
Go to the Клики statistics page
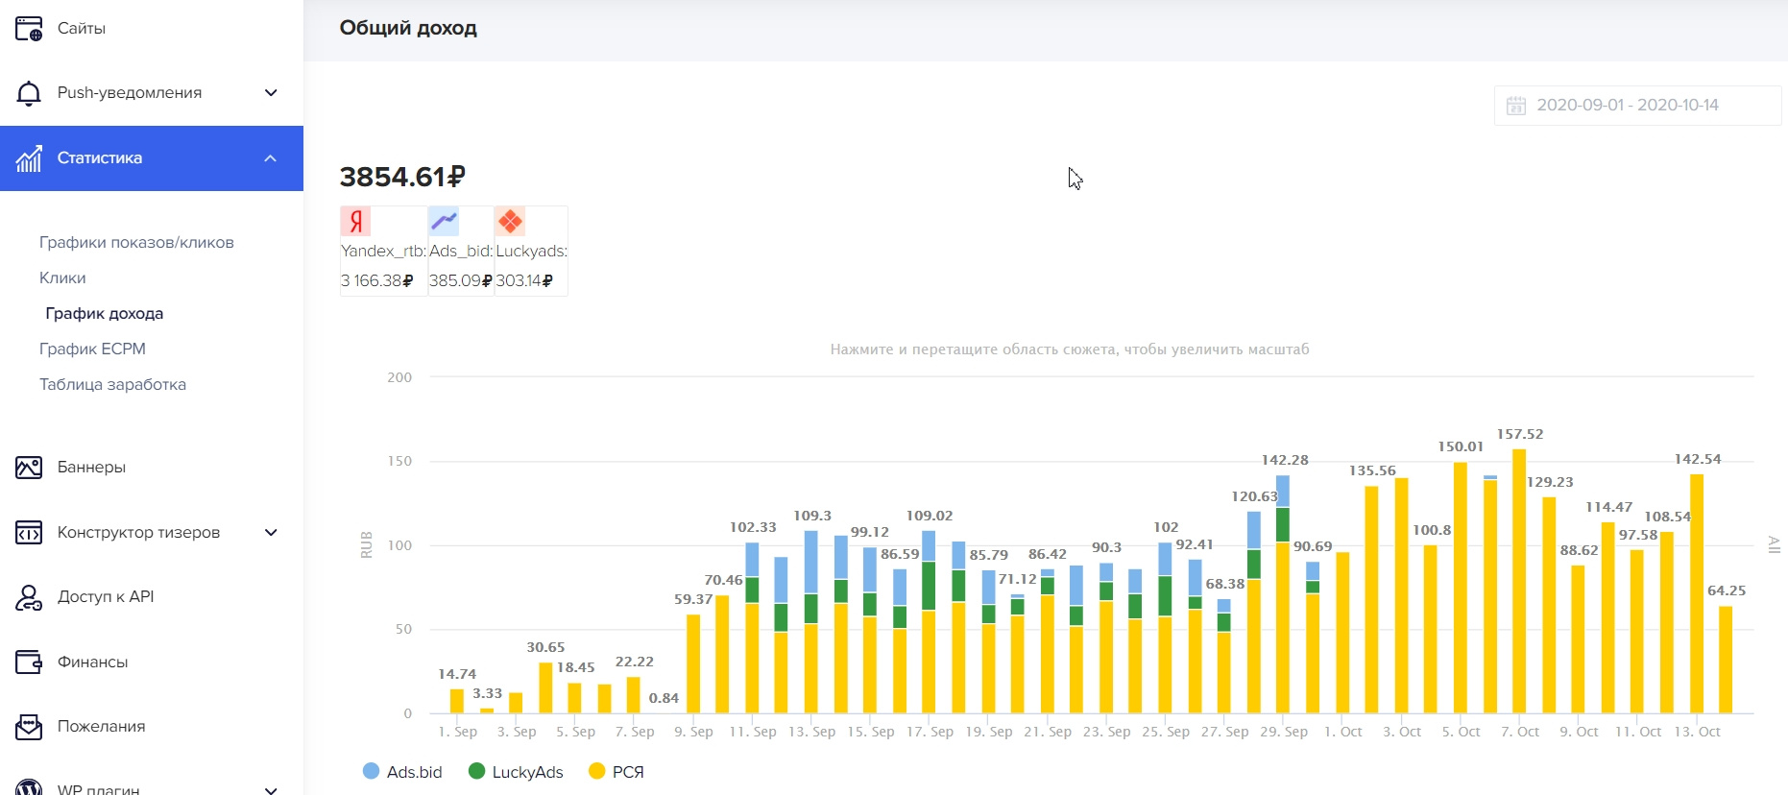coord(62,278)
